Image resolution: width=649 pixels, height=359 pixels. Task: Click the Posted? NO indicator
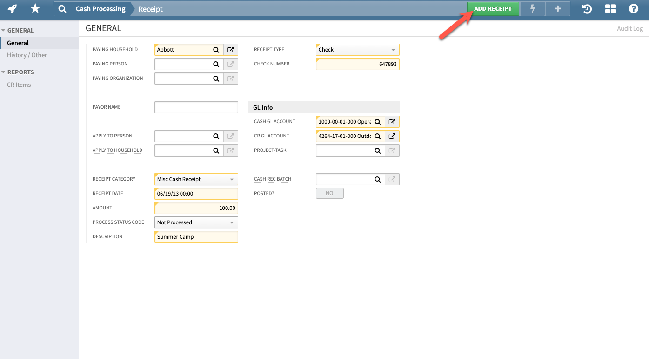tap(329, 193)
